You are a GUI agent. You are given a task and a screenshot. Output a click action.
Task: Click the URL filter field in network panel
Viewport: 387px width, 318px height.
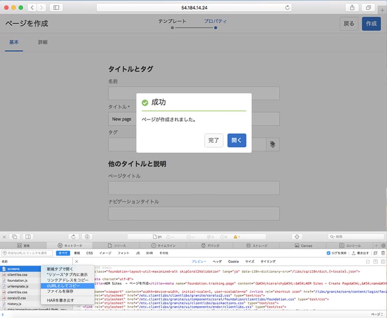point(27,253)
